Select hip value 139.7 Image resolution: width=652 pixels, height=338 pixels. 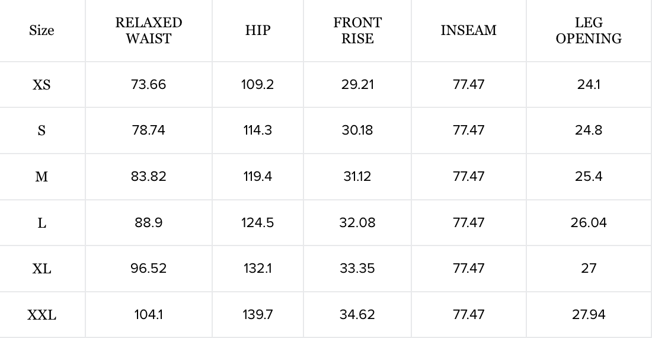(x=258, y=315)
